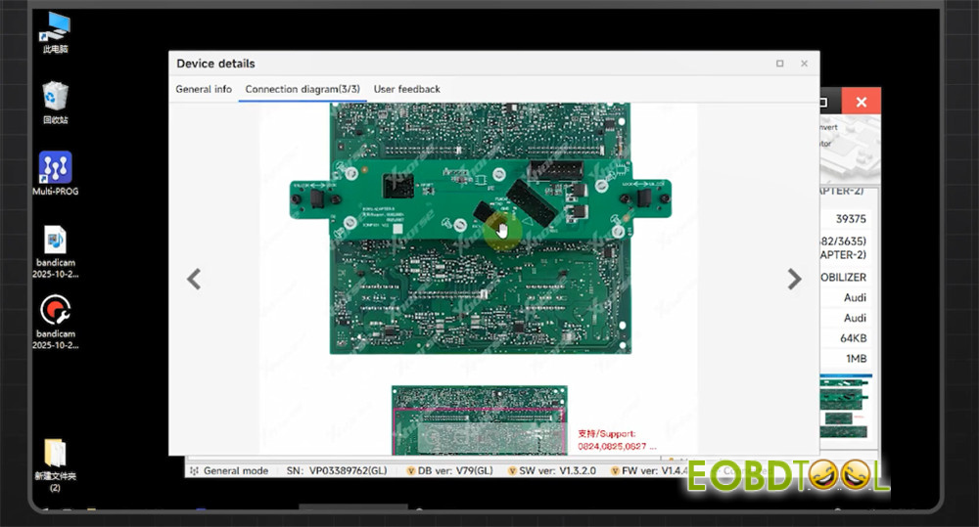Click the 39375 value in back window

point(851,219)
